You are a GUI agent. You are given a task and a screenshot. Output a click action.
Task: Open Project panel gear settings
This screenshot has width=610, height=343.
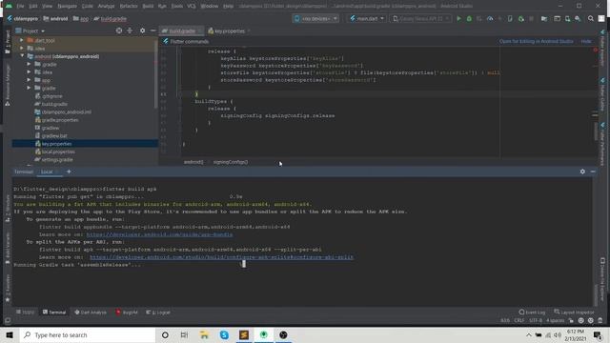pos(142,30)
